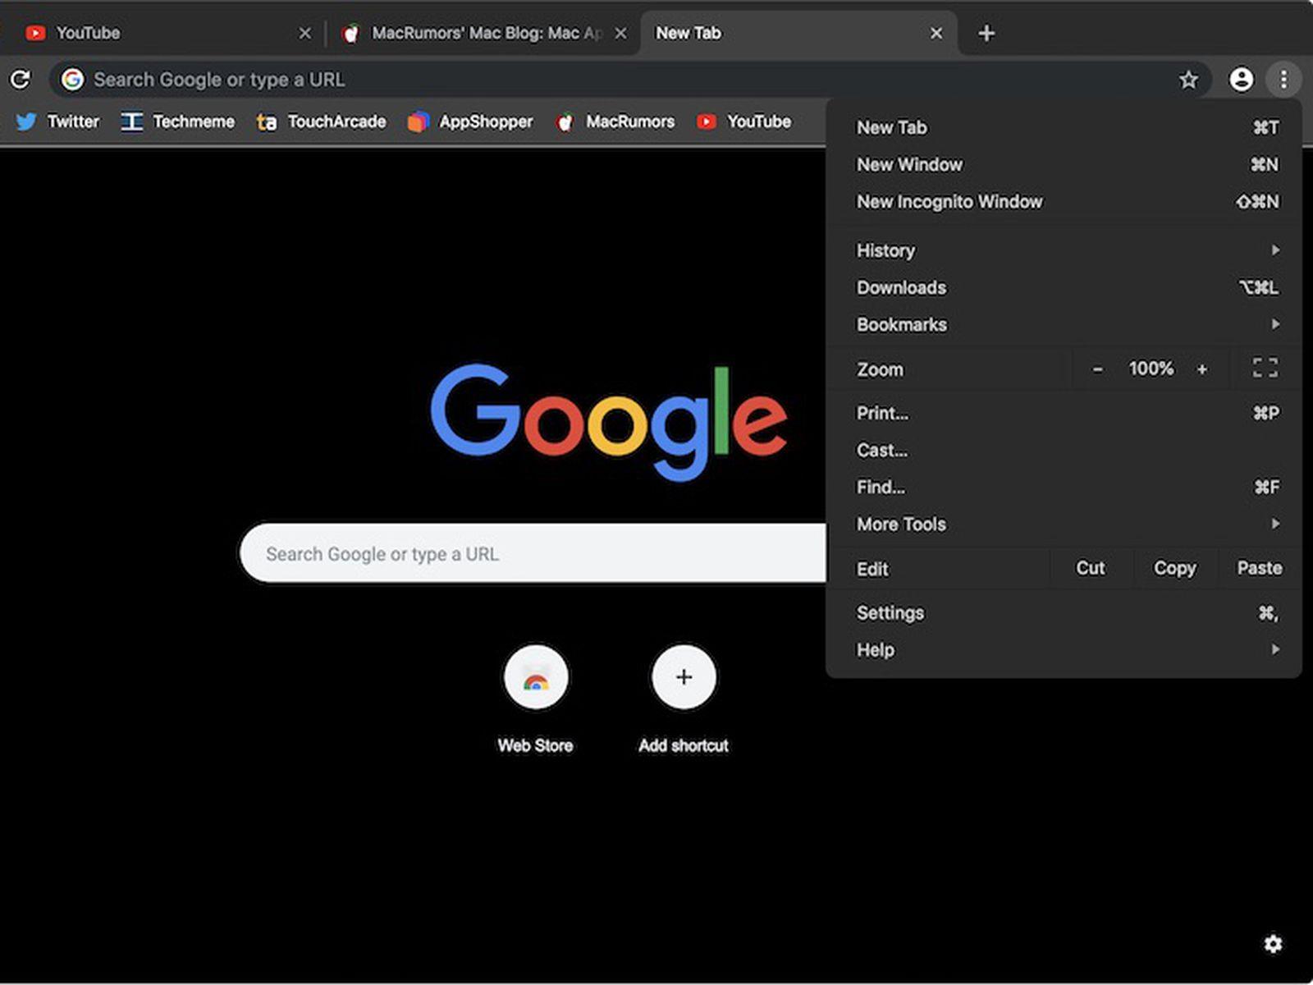Screen dimensions: 1313x985
Task: Open Downloads from the menu
Action: pyautogui.click(x=1064, y=287)
